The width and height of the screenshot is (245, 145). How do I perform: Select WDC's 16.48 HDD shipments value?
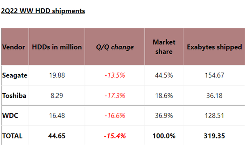pyautogui.click(x=56, y=116)
